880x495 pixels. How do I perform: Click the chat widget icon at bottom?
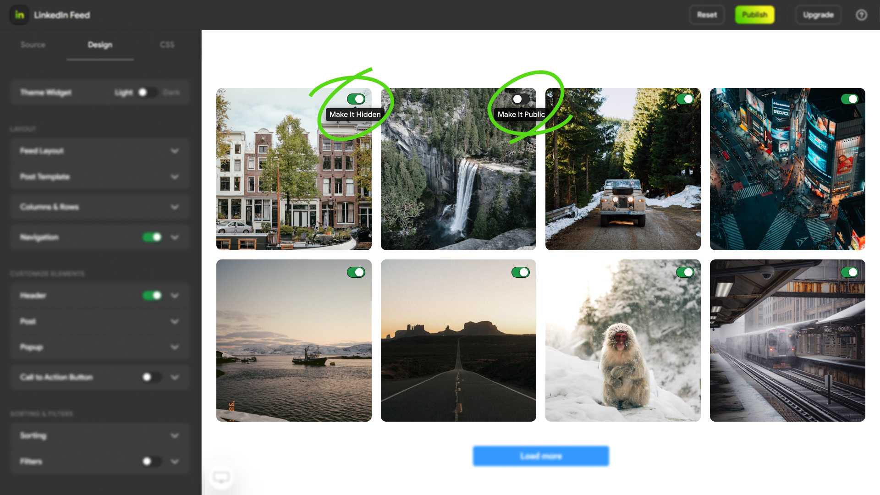[221, 478]
